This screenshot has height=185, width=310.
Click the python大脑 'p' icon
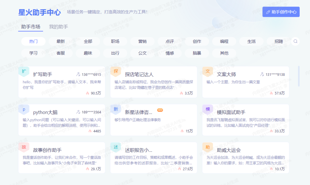coord(24,110)
